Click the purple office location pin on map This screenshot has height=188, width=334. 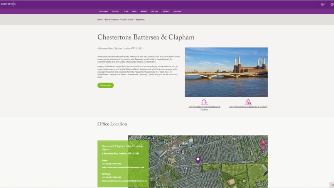198,160
